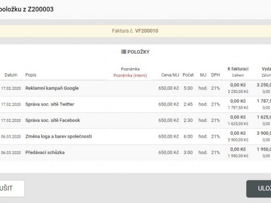Click the Popis column header
Screen dimensions: 271x203
click(x=30, y=75)
